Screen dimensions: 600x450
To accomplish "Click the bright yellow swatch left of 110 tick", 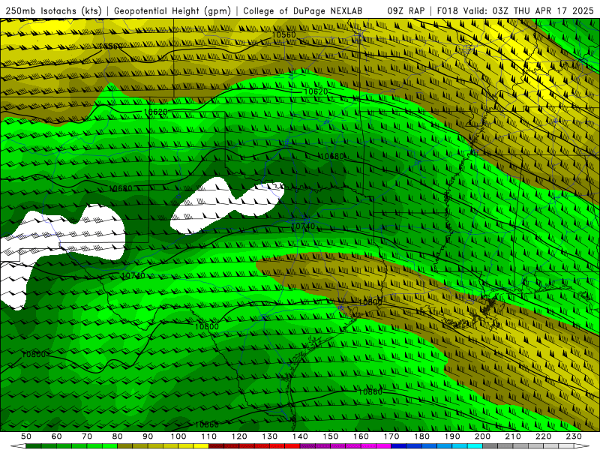I will [201, 446].
